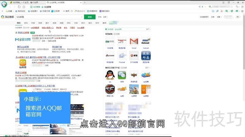Click the blue magnifier toolbar extension icon
Viewport: 245px width, 137px height.
click(x=217, y=11)
